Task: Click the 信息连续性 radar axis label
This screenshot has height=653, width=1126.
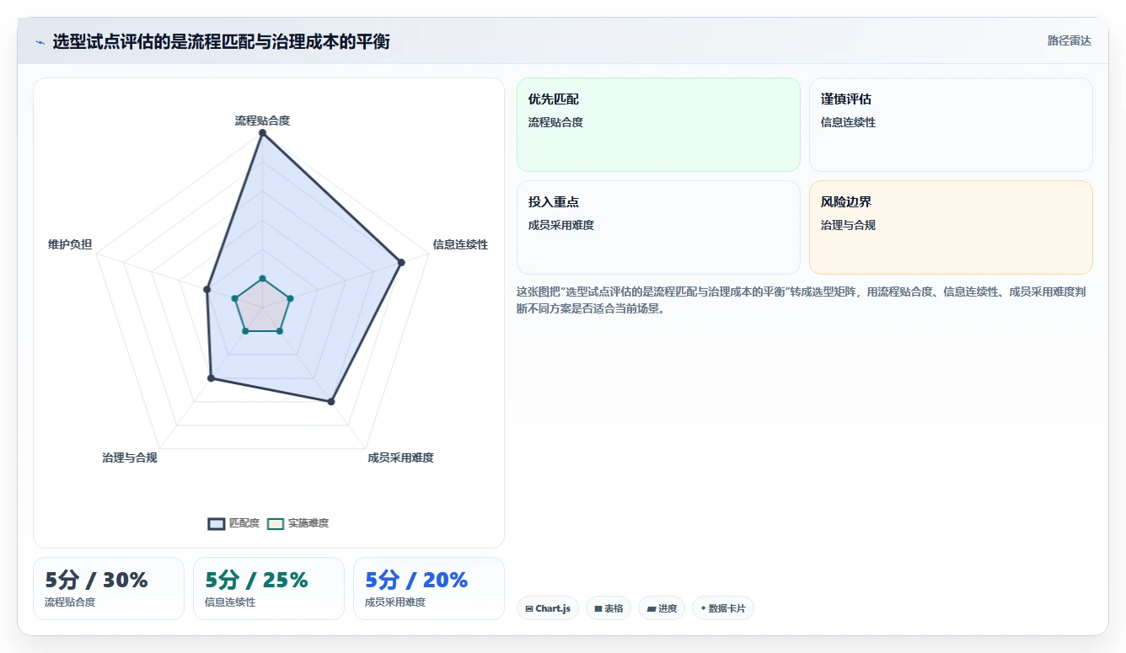Action: [x=460, y=244]
